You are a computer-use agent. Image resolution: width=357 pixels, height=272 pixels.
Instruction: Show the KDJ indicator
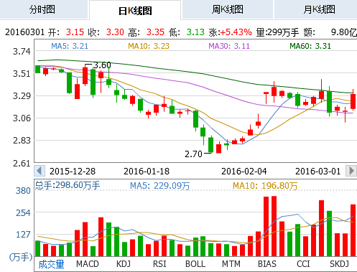(x=124, y=264)
